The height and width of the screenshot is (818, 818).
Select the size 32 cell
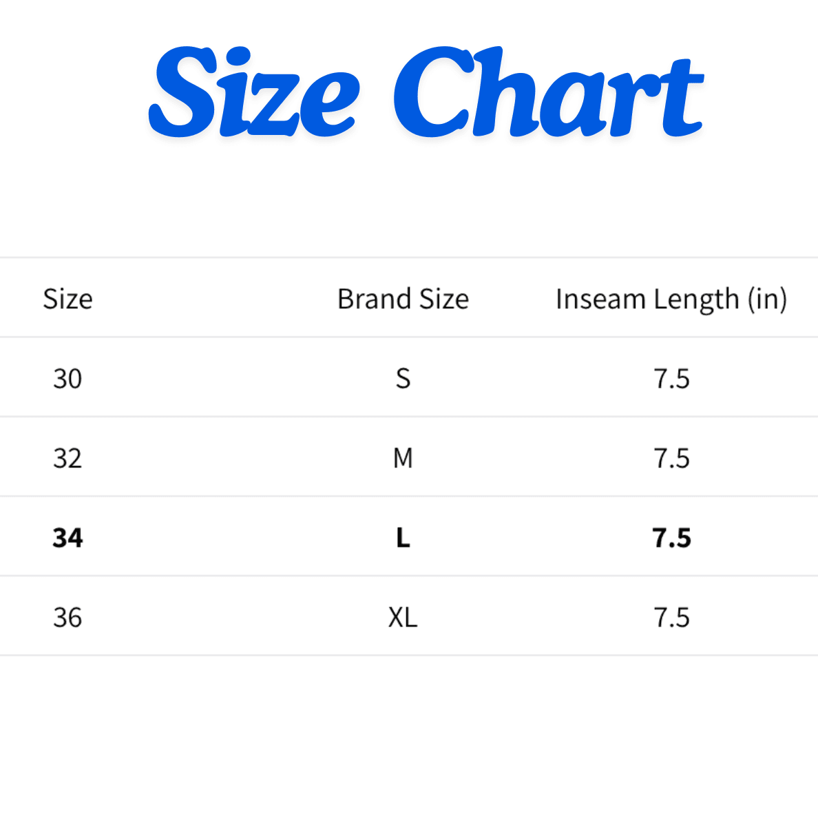tap(67, 458)
